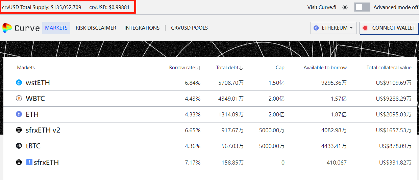The height and width of the screenshot is (180, 419).
Task: Click the ETH token icon
Action: click(x=19, y=114)
